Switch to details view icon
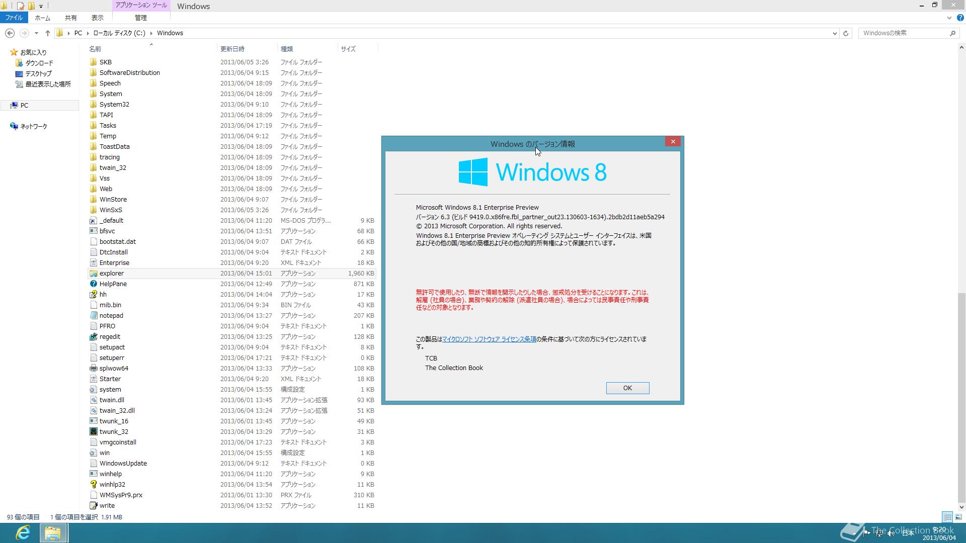 947,517
